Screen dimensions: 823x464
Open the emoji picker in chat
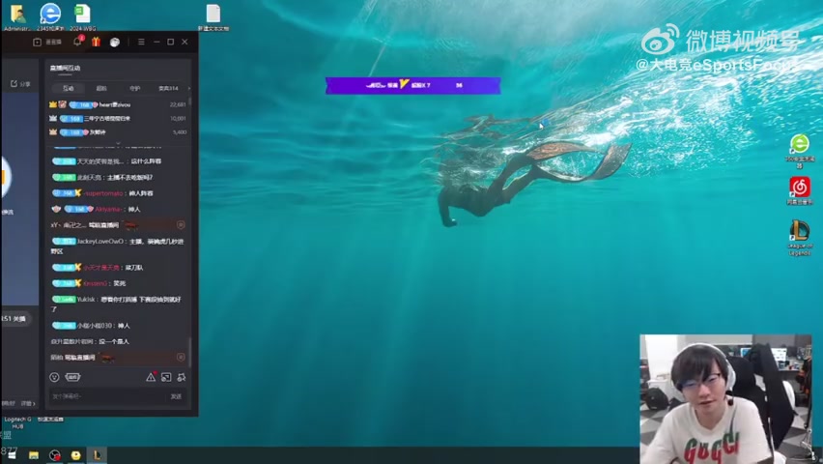(x=54, y=377)
